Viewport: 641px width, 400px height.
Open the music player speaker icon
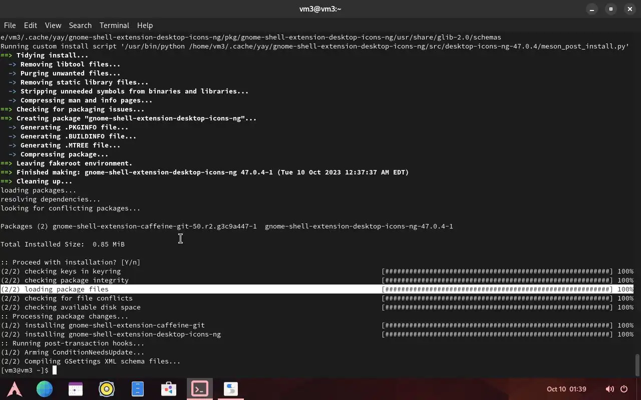coord(107,389)
